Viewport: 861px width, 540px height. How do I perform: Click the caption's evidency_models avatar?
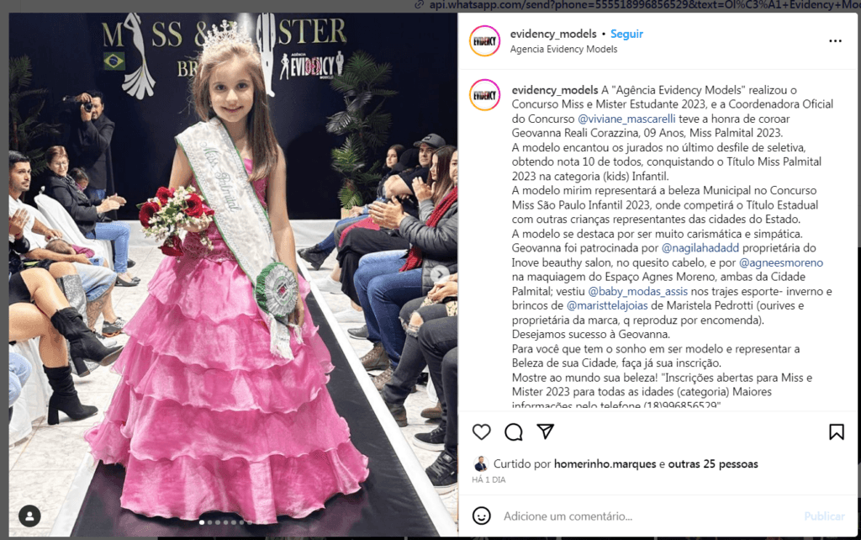pos(485,95)
